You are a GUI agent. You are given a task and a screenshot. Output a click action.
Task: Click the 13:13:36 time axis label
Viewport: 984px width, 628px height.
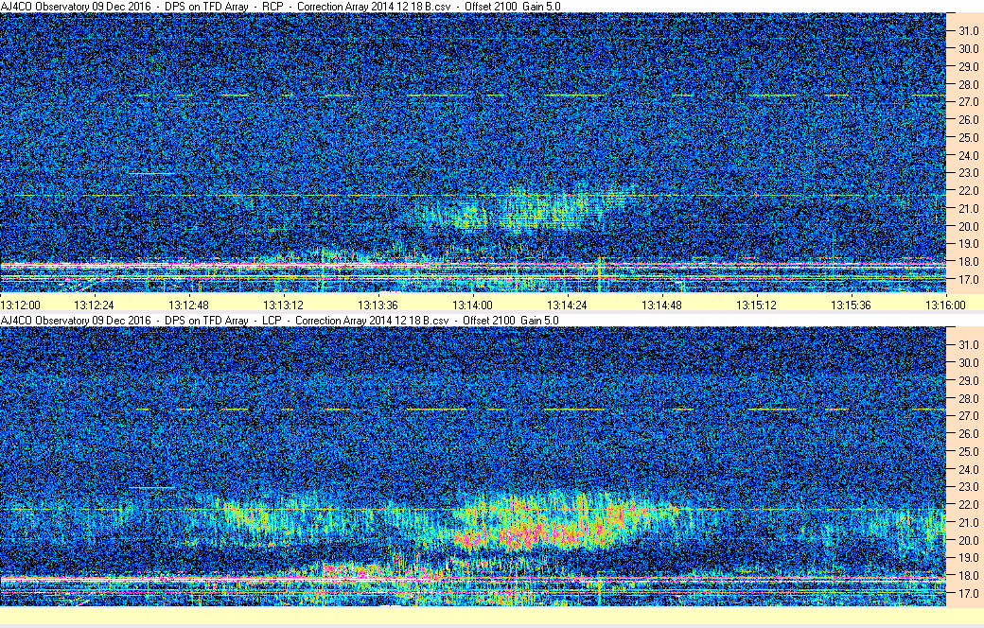tap(378, 305)
